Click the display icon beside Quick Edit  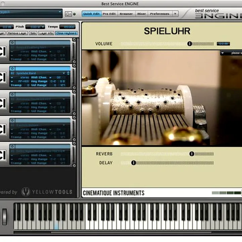coord(68,14)
